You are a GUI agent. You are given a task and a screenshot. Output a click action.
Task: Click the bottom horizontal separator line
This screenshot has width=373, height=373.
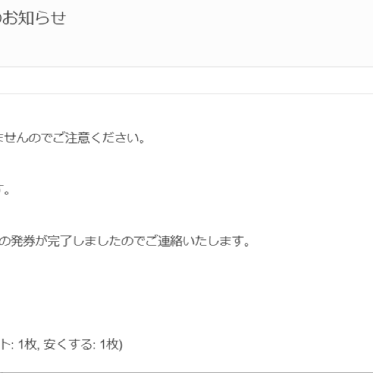pyautogui.click(x=186, y=372)
